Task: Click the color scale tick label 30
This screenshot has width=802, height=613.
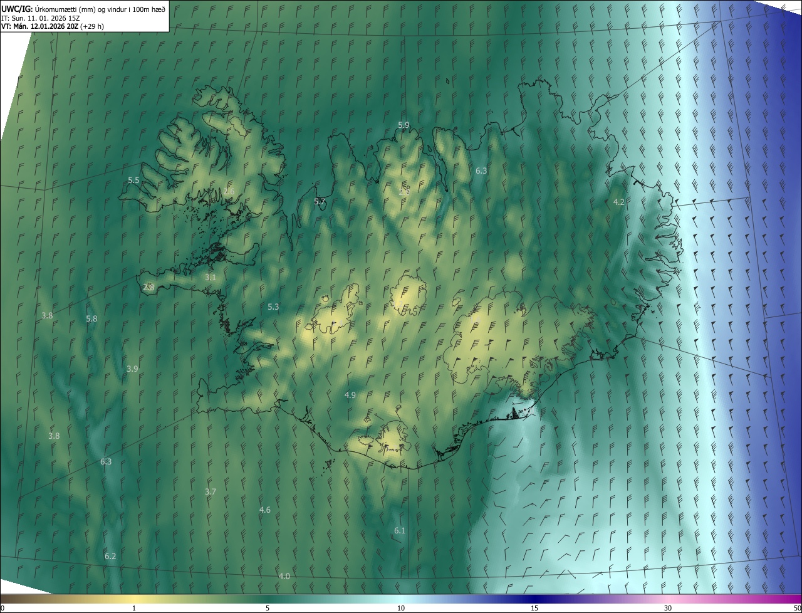Action: (x=668, y=609)
